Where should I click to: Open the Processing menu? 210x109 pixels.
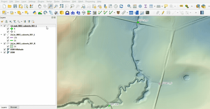point(90,2)
